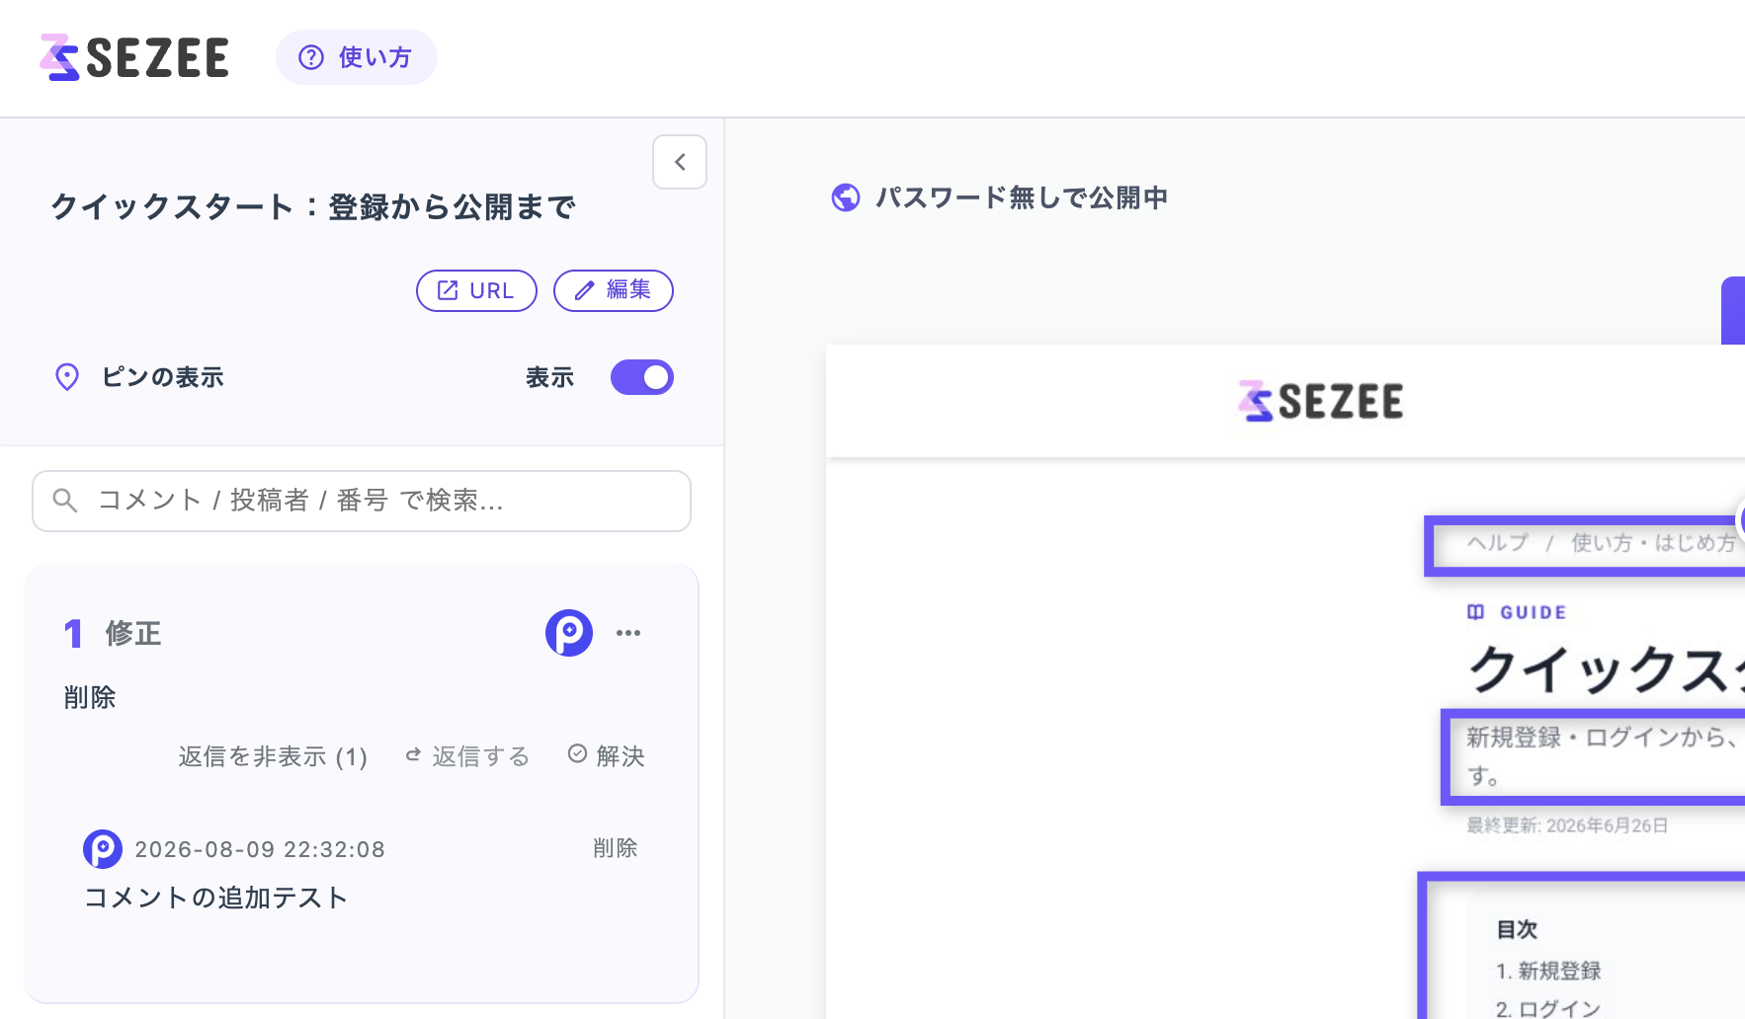Click the comment number 1 label
The width and height of the screenshot is (1745, 1019).
(73, 633)
